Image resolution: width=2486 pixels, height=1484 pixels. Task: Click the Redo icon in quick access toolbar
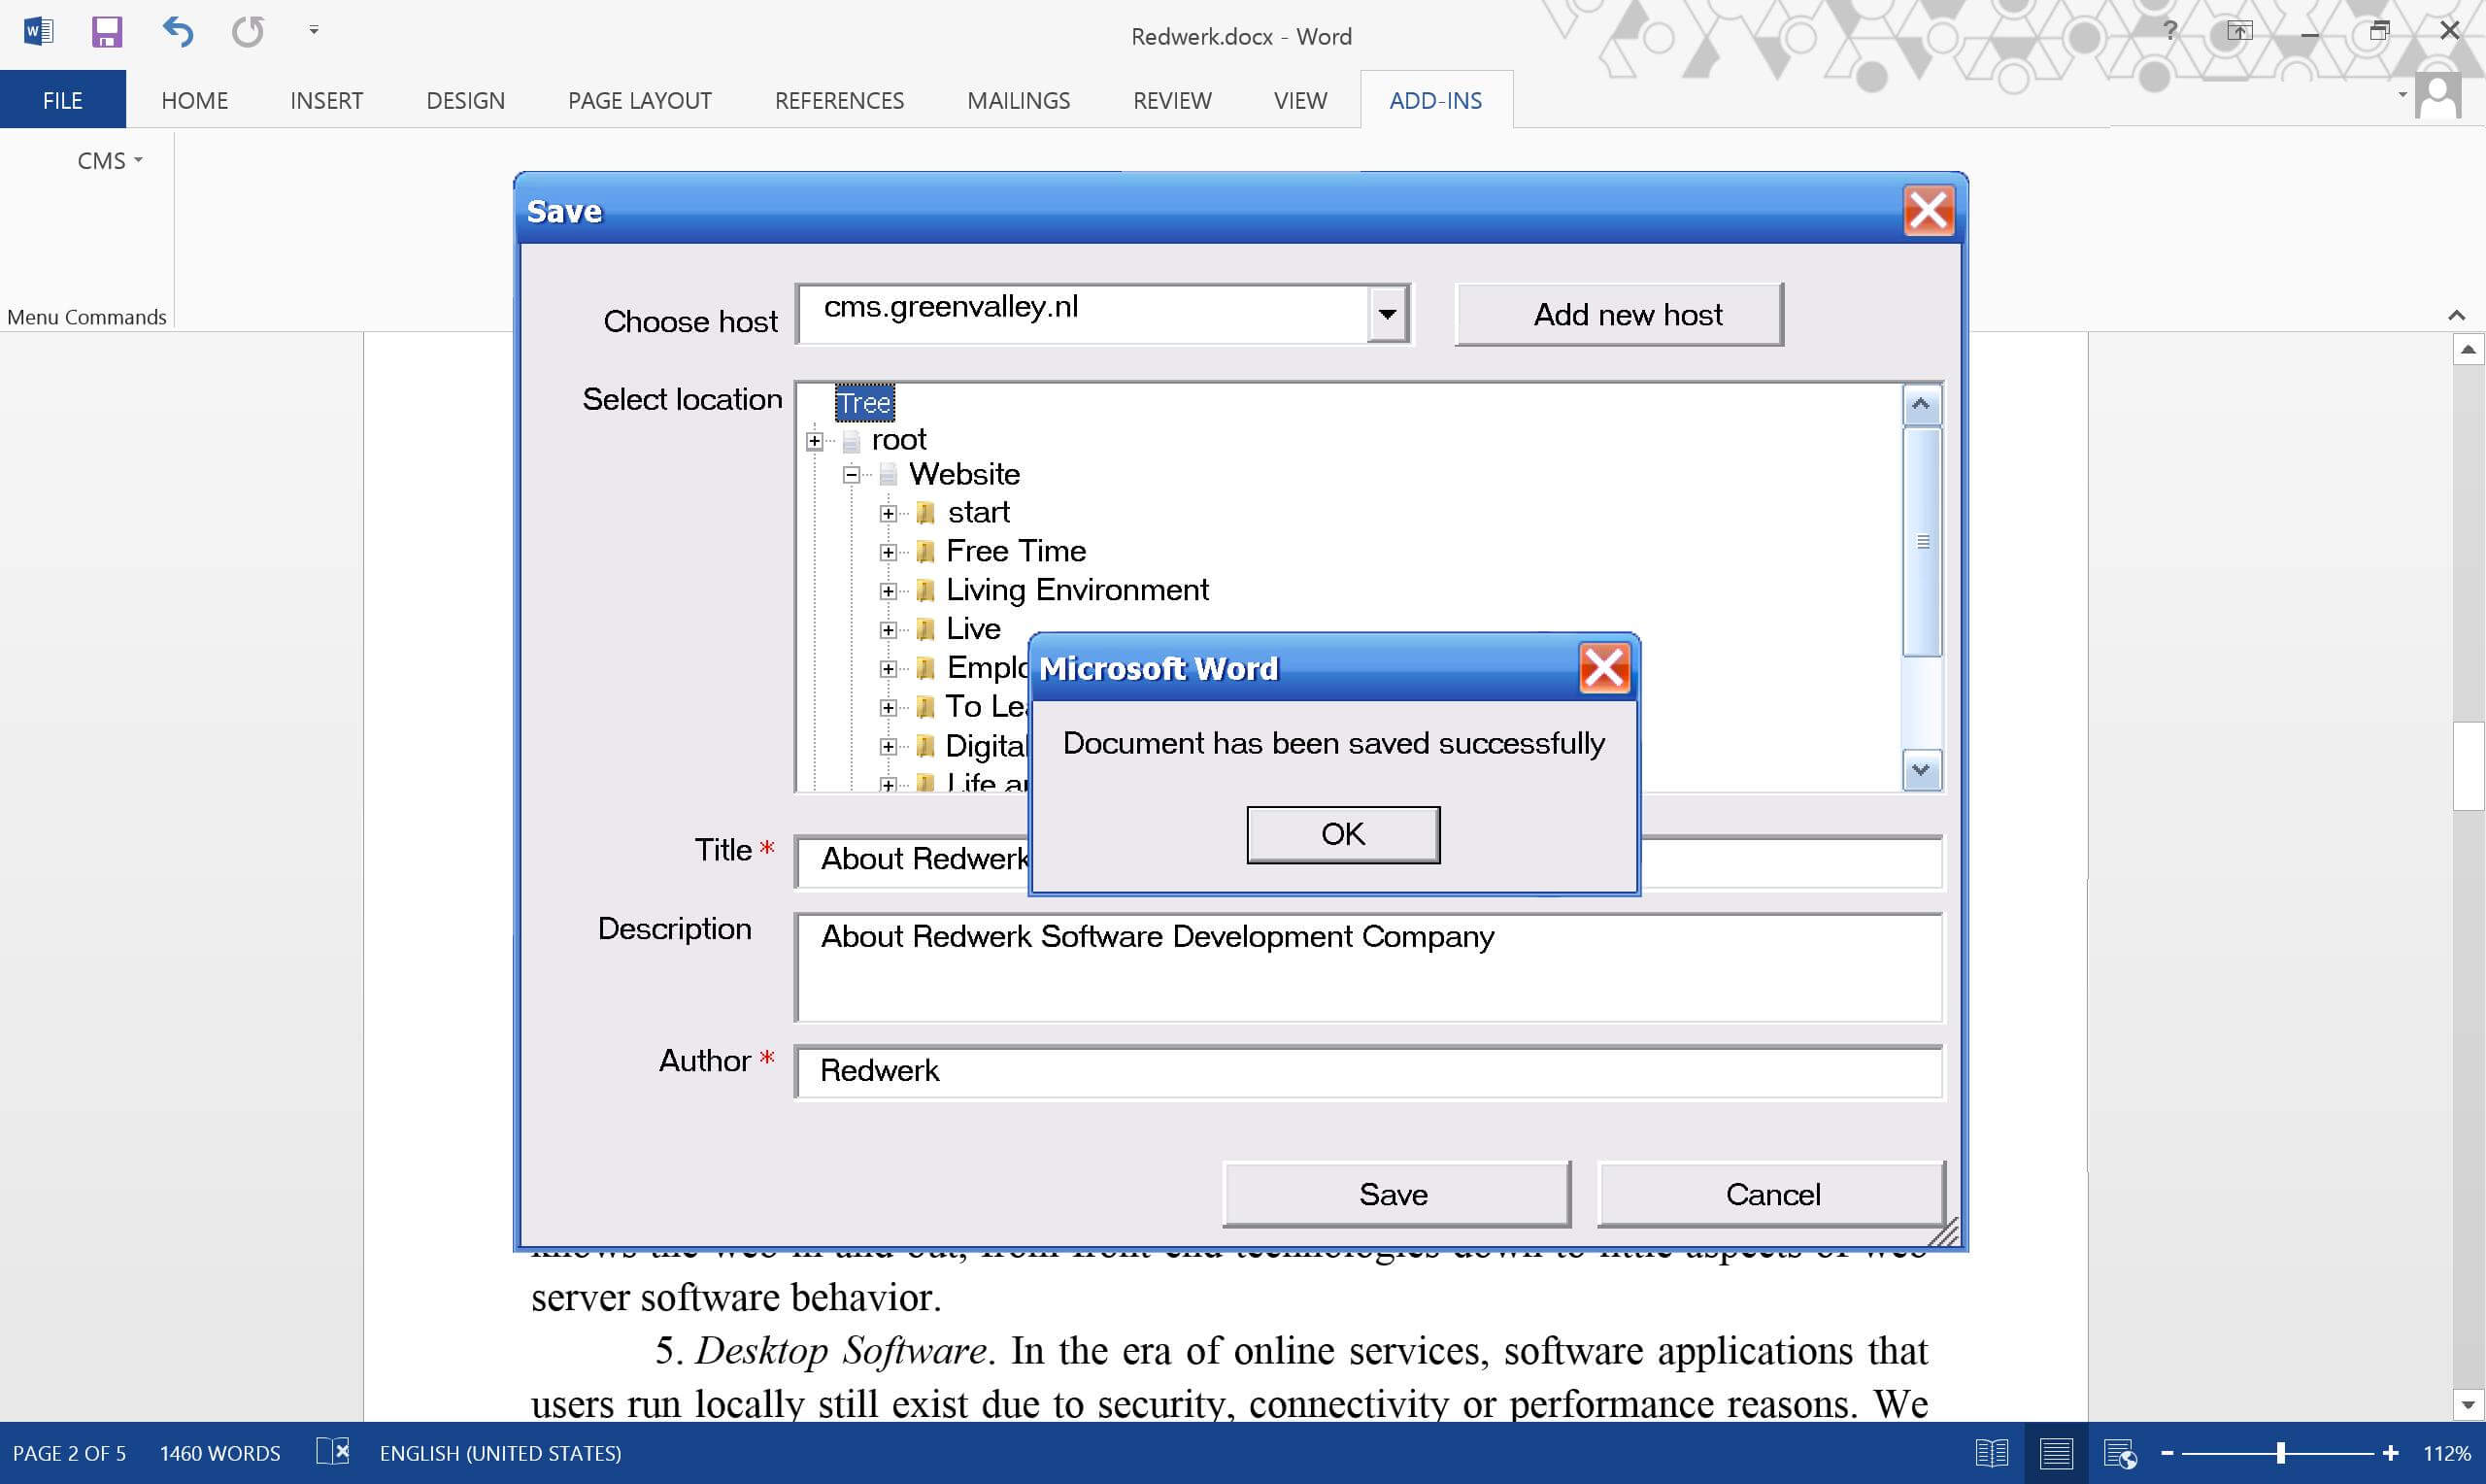(248, 31)
